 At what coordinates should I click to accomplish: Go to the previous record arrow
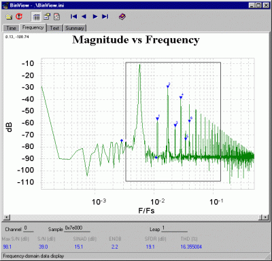tap(84, 16)
